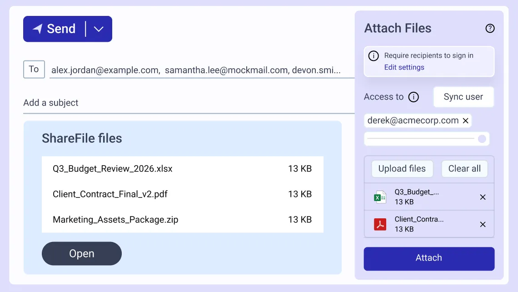Click the Add a subject field

(189, 103)
